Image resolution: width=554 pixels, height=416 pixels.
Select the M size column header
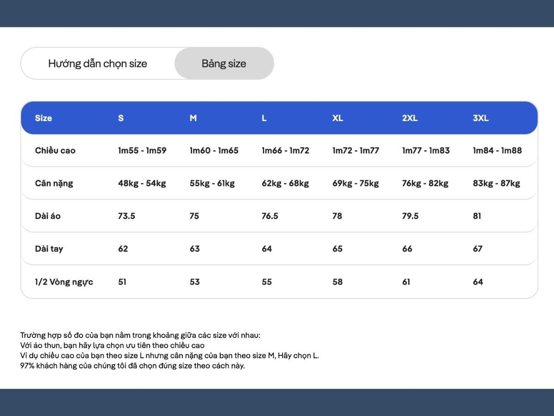click(193, 118)
